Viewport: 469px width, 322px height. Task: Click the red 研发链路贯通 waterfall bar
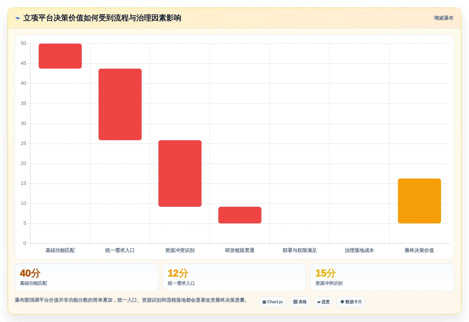click(x=240, y=215)
